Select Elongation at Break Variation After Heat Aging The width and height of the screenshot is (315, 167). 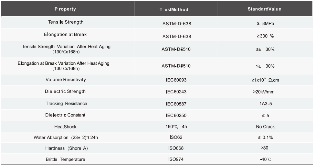[x=64, y=65]
